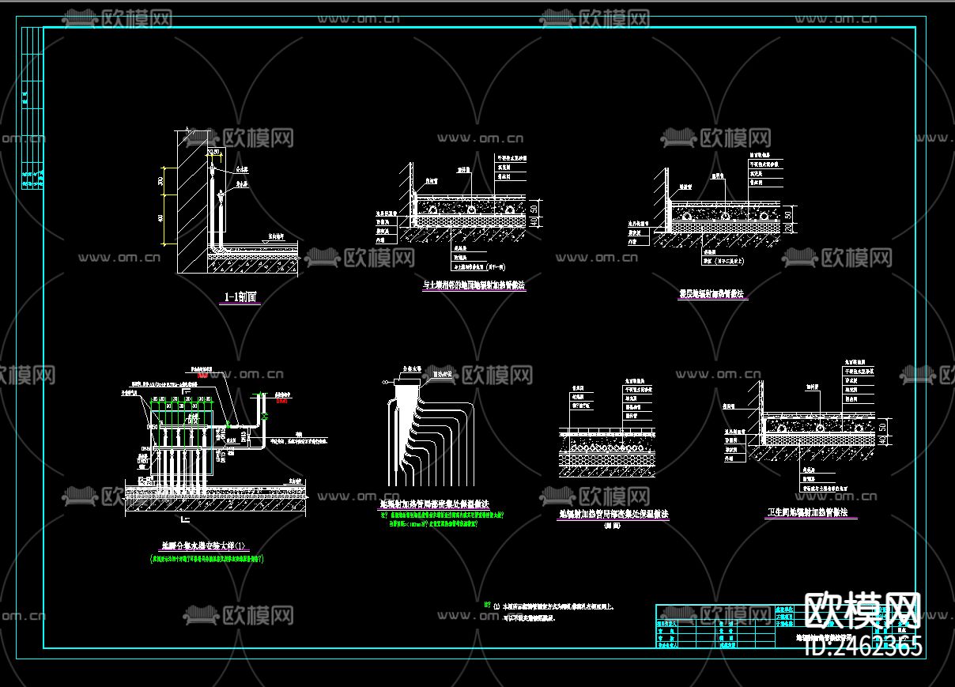
Task: Click the title block at bottom right
Action: point(786,626)
